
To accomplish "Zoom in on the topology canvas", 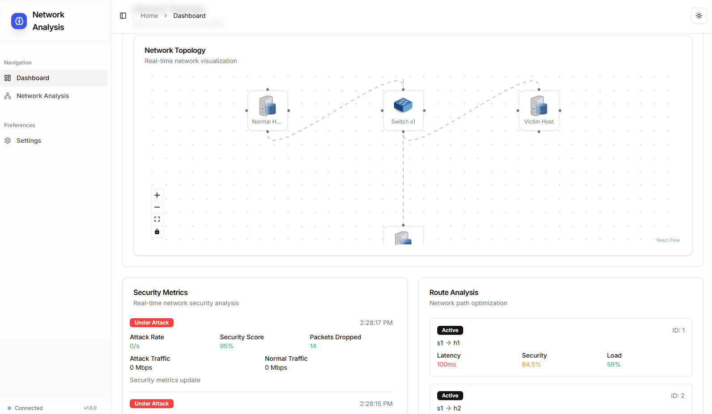I will (157, 195).
